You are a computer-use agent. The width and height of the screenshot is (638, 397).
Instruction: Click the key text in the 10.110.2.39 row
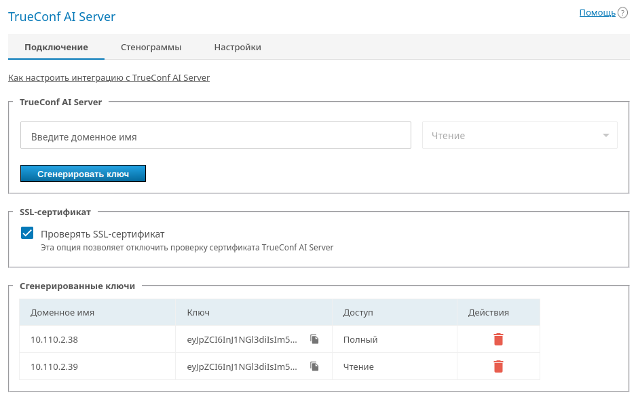click(x=242, y=367)
